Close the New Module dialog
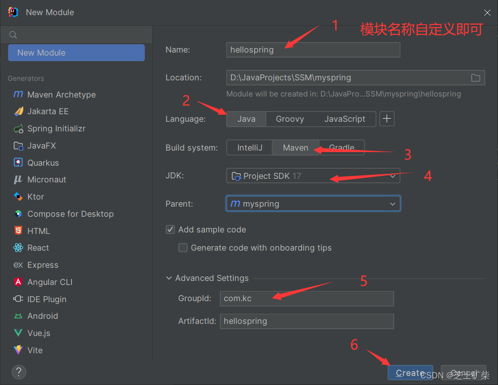 pyautogui.click(x=487, y=12)
